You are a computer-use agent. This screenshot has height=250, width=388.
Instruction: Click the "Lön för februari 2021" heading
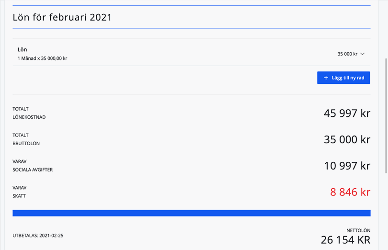click(62, 17)
